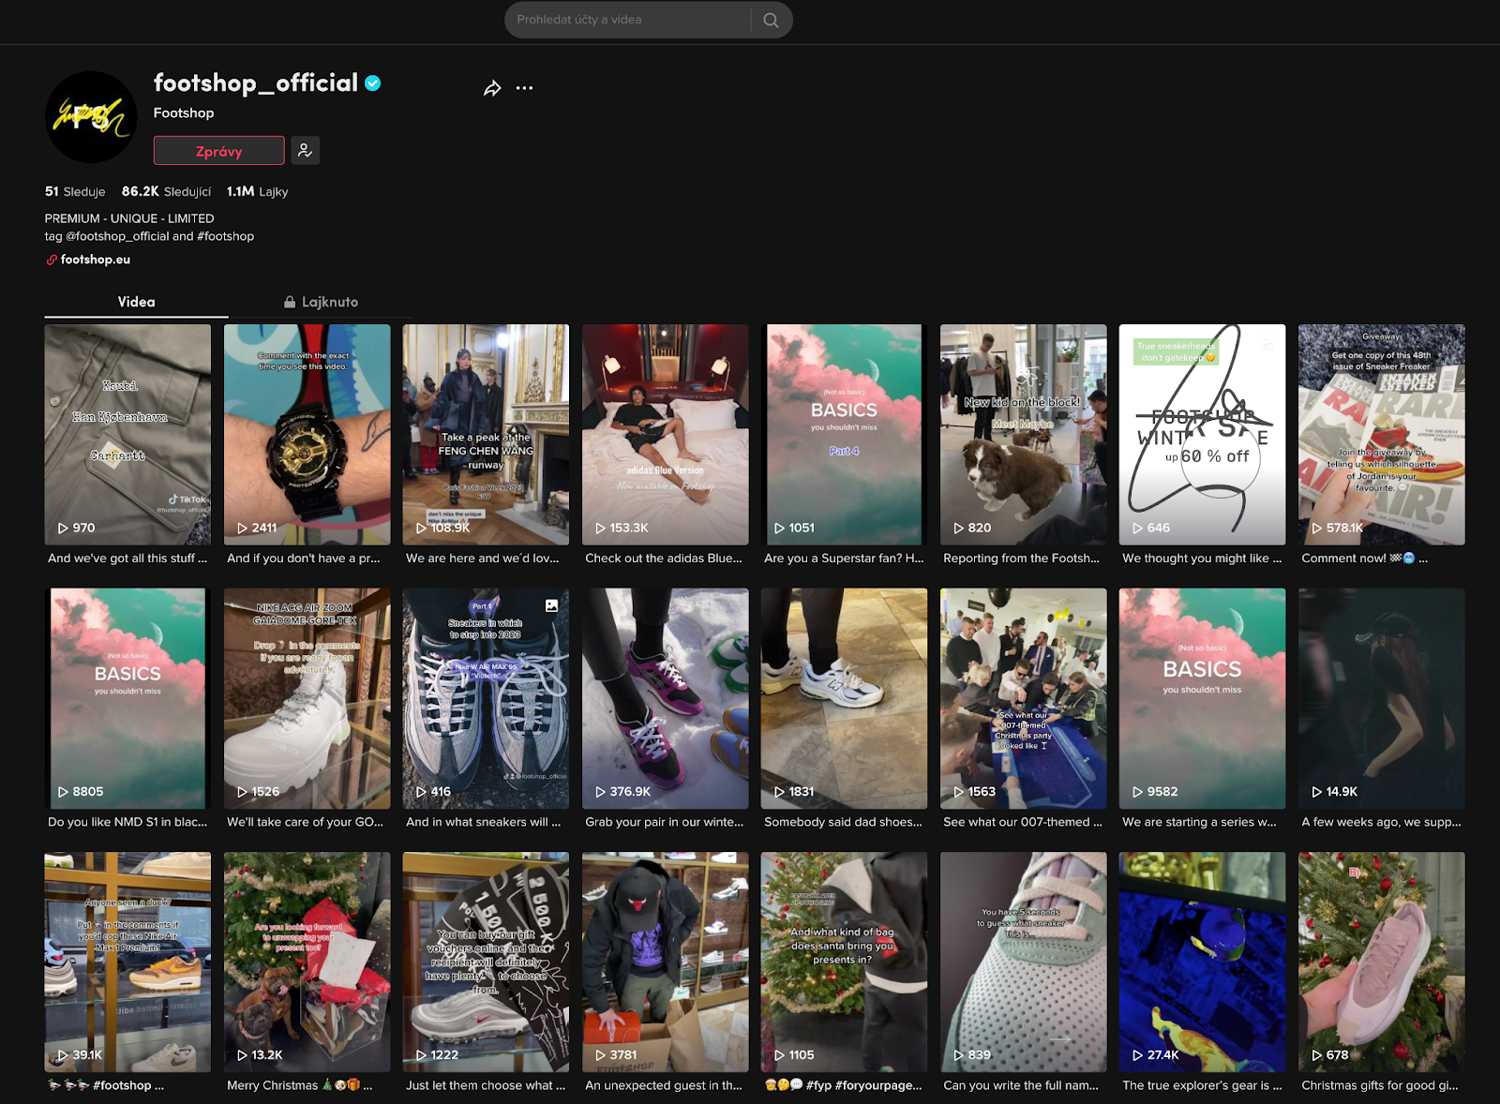Click caption 'Christmas gifts for good gi...'
Image resolution: width=1500 pixels, height=1104 pixels.
point(1380,1085)
